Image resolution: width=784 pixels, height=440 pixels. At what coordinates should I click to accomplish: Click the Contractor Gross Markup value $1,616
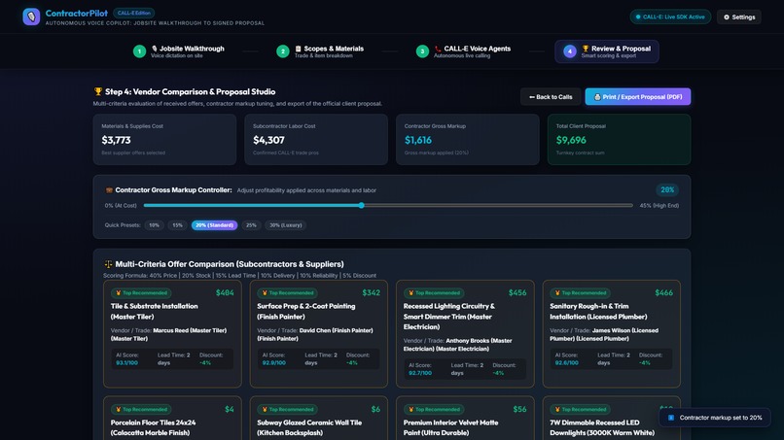(418, 140)
